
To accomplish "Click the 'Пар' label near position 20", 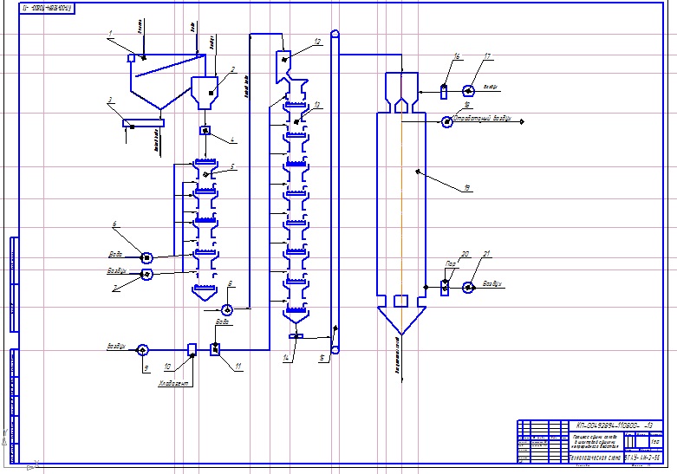I will coord(451,263).
